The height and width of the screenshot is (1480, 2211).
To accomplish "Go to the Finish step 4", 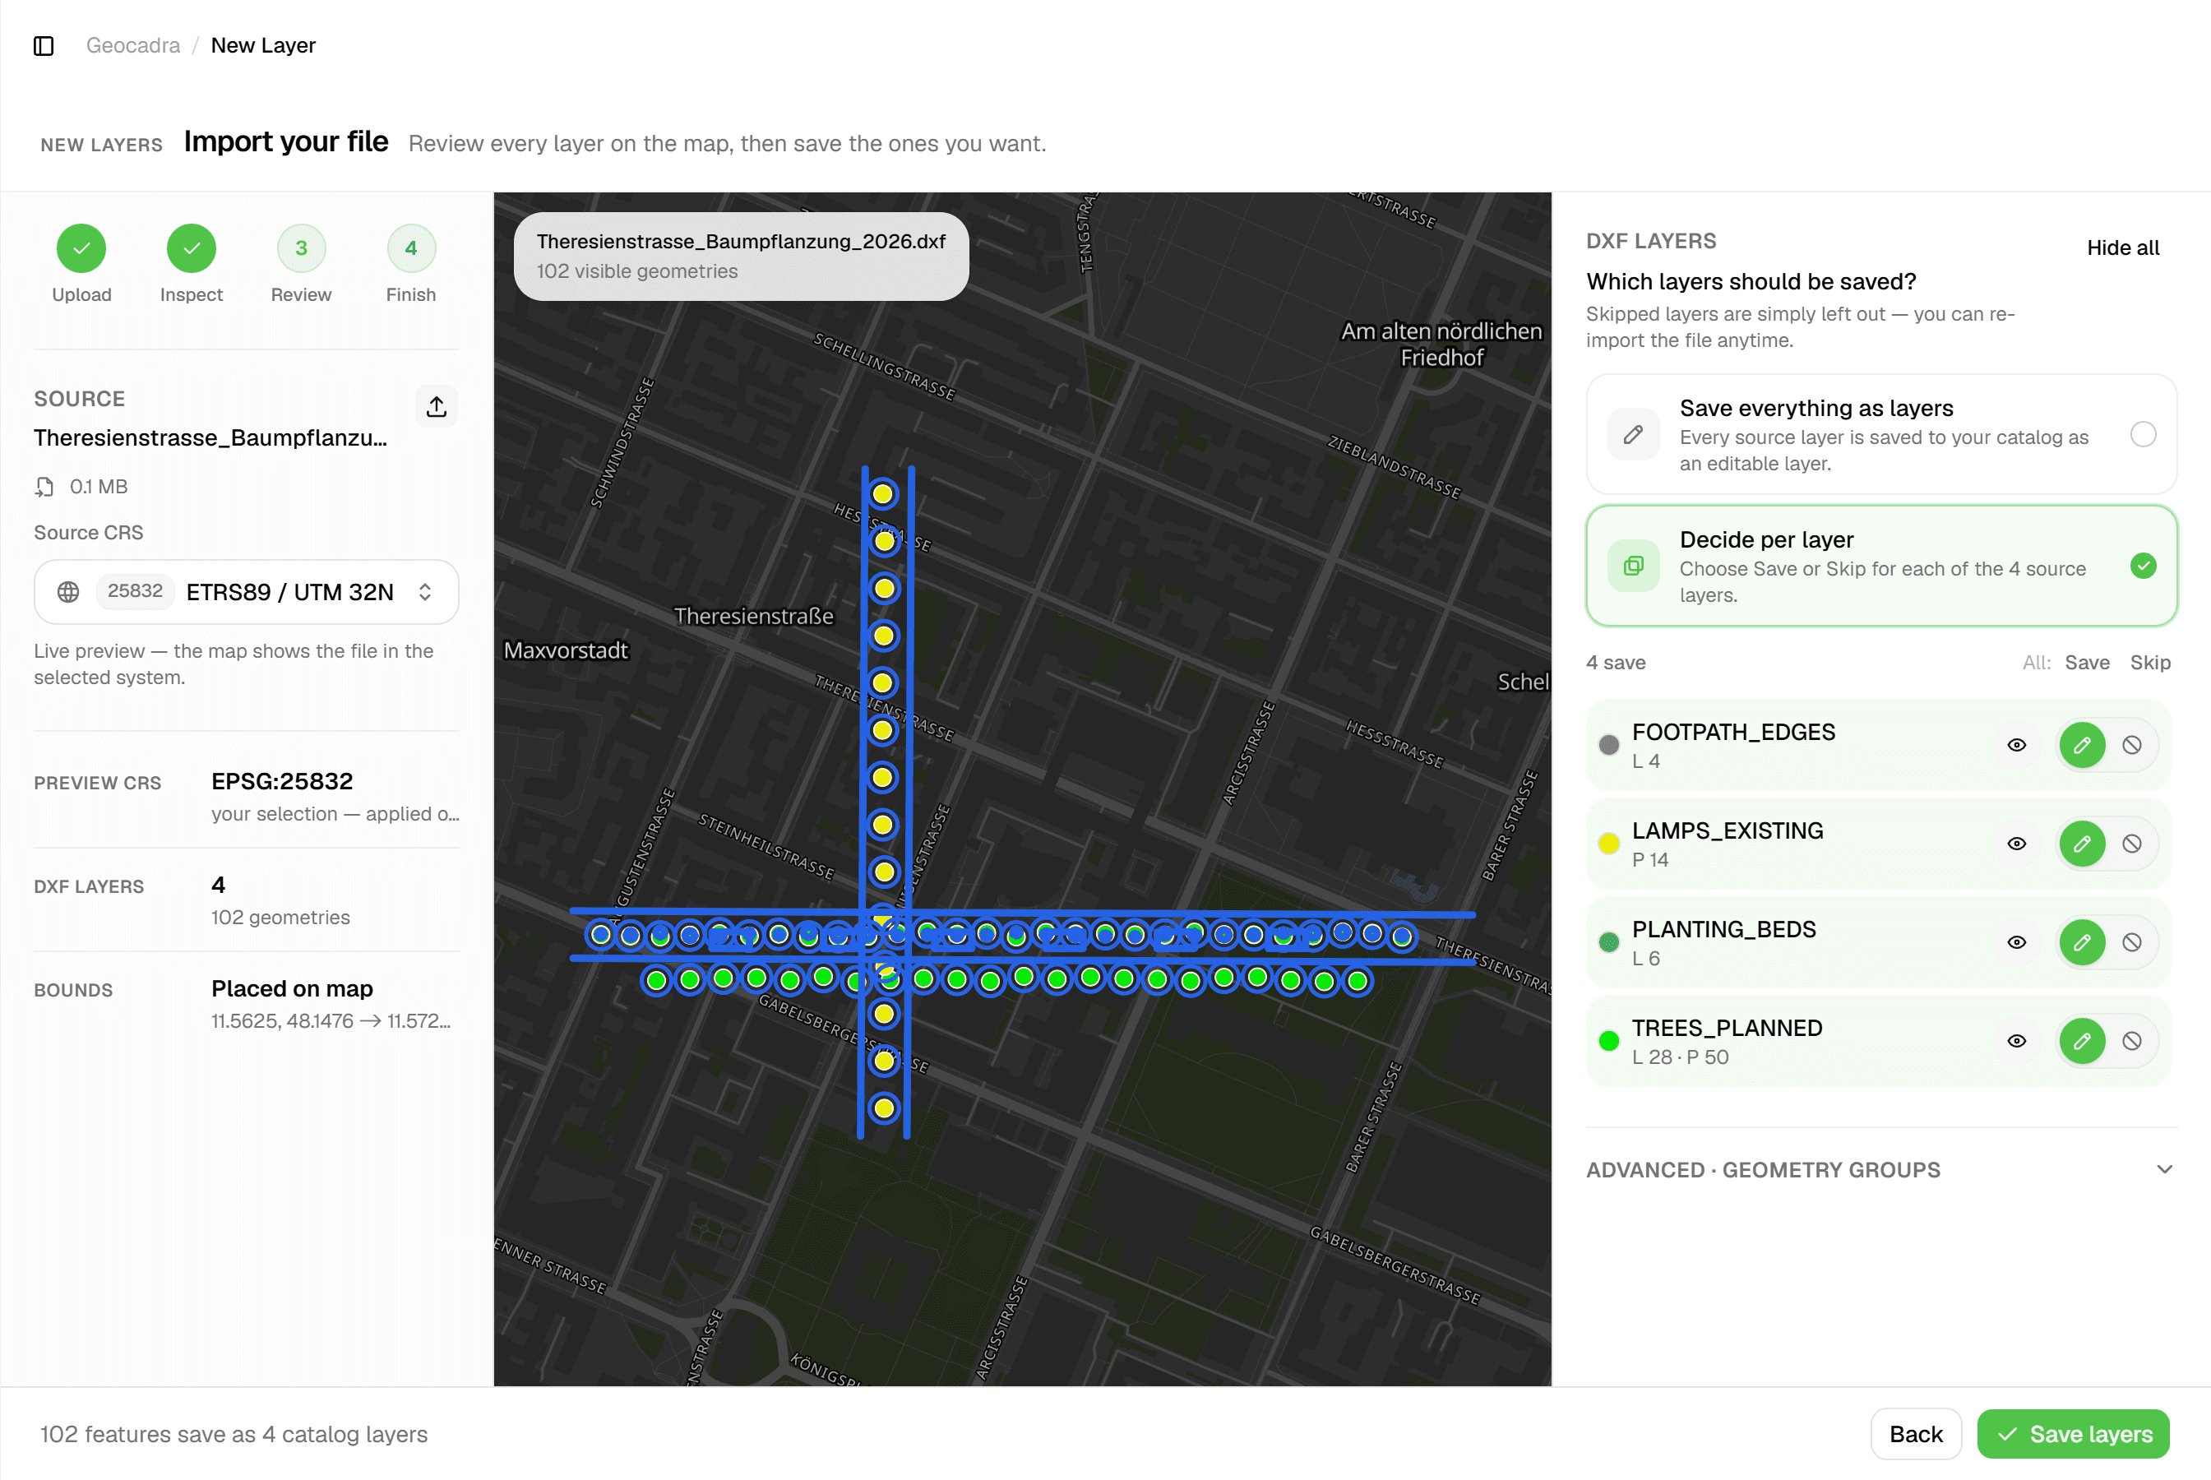I will click(411, 248).
